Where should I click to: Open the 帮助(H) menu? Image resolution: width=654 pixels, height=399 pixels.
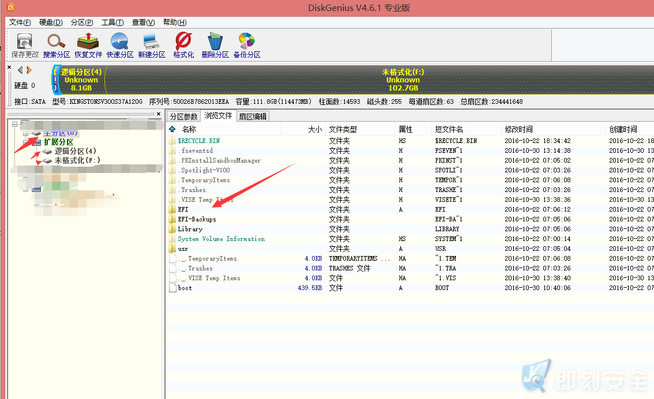pyautogui.click(x=175, y=22)
